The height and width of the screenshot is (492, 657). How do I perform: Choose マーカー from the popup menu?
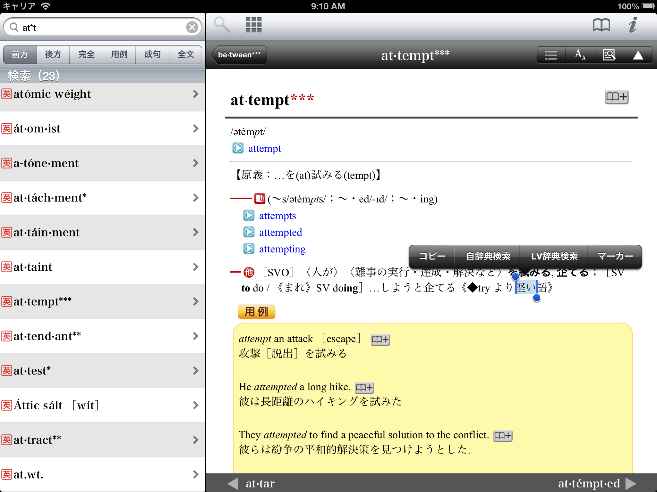coord(615,256)
